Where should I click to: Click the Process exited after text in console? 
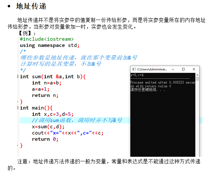click(x=163, y=84)
